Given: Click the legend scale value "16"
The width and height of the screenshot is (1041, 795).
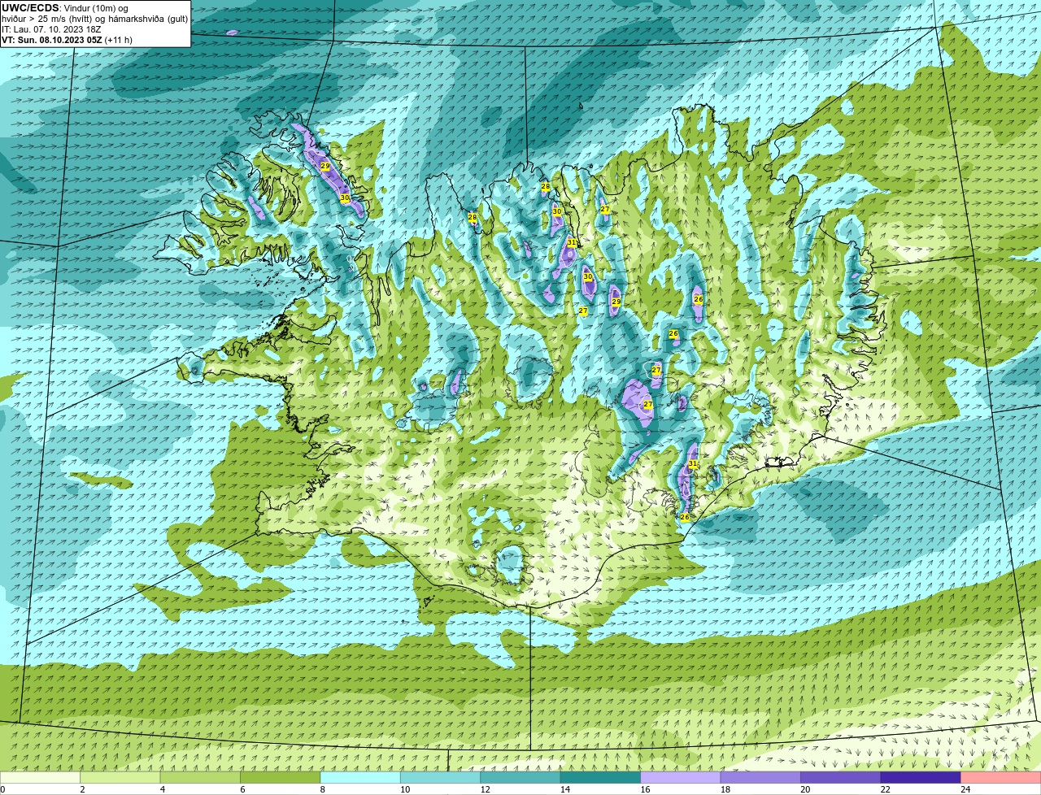Looking at the screenshot, I should (646, 789).
